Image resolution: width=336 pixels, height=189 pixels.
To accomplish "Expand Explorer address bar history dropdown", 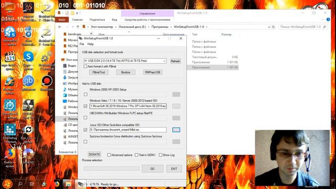I will click(x=269, y=27).
